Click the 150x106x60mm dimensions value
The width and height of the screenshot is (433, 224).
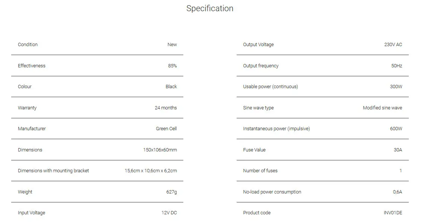pos(160,150)
